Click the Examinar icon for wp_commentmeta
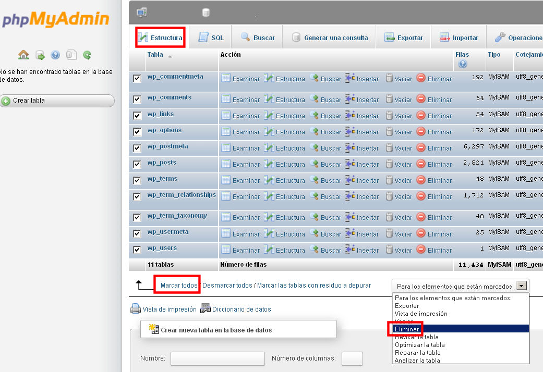 tap(226, 78)
